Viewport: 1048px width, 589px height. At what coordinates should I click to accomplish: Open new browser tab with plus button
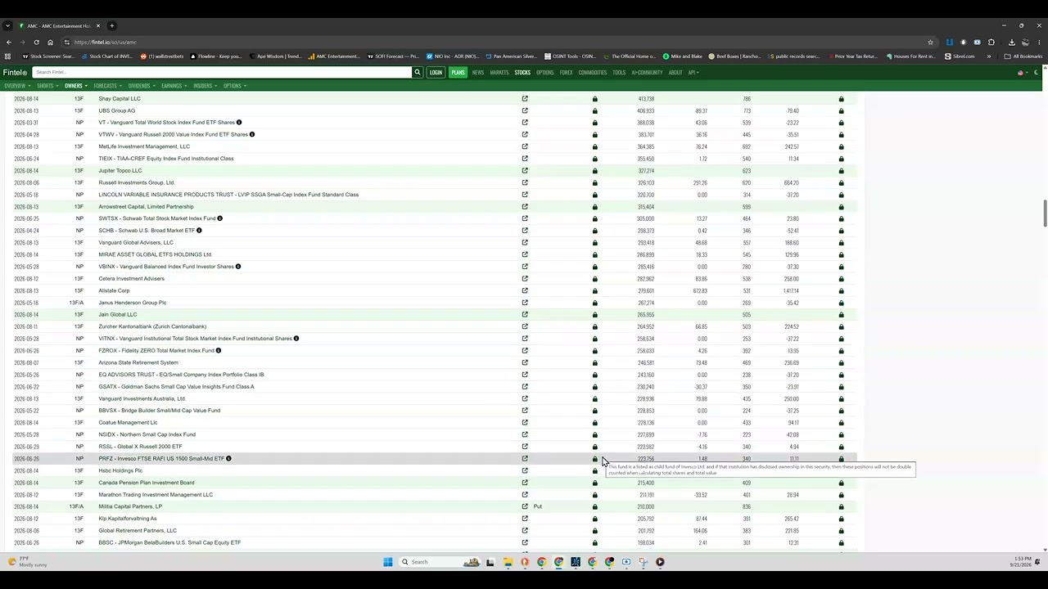point(112,25)
